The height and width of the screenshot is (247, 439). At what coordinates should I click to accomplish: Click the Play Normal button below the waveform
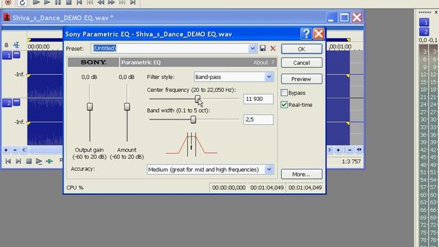pos(39,161)
